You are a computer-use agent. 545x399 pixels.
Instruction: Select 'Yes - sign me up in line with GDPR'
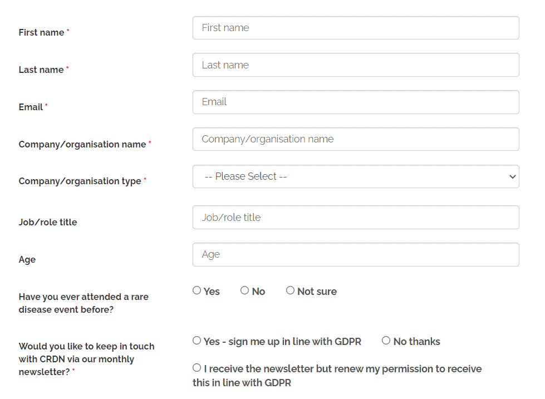(x=197, y=340)
